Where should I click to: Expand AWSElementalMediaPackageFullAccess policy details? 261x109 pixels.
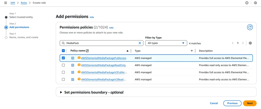point(73,58)
